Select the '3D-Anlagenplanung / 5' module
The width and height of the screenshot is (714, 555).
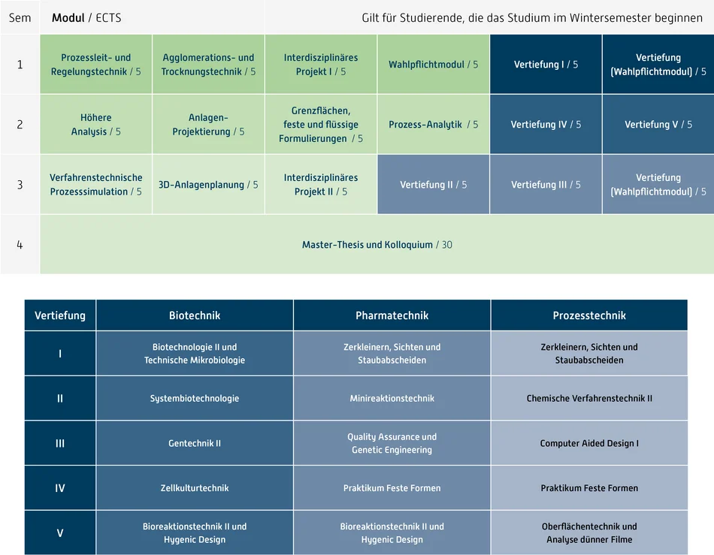pos(208,184)
